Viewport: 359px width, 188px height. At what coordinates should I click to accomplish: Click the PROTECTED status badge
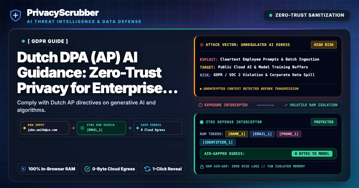(x=324, y=122)
